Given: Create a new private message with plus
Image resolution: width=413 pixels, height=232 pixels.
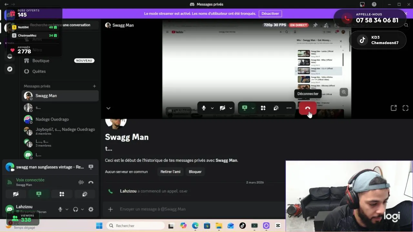Looking at the screenshot, I should [x=95, y=86].
